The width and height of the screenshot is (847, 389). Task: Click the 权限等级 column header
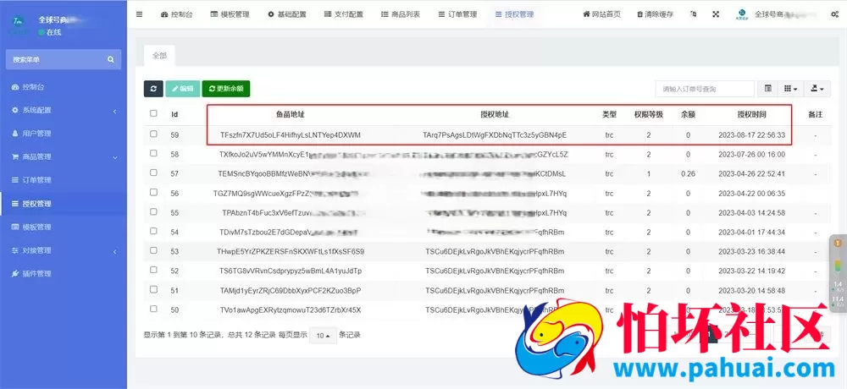click(648, 115)
